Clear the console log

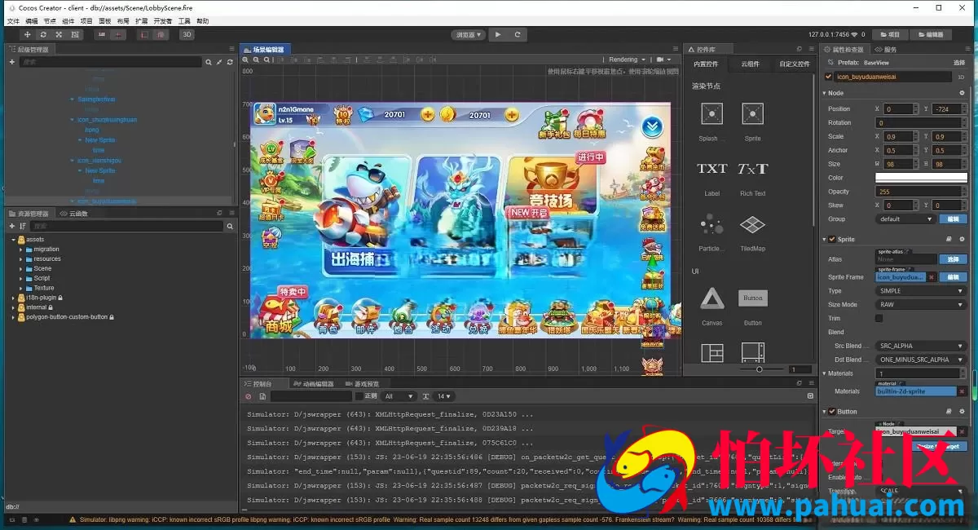click(x=249, y=396)
